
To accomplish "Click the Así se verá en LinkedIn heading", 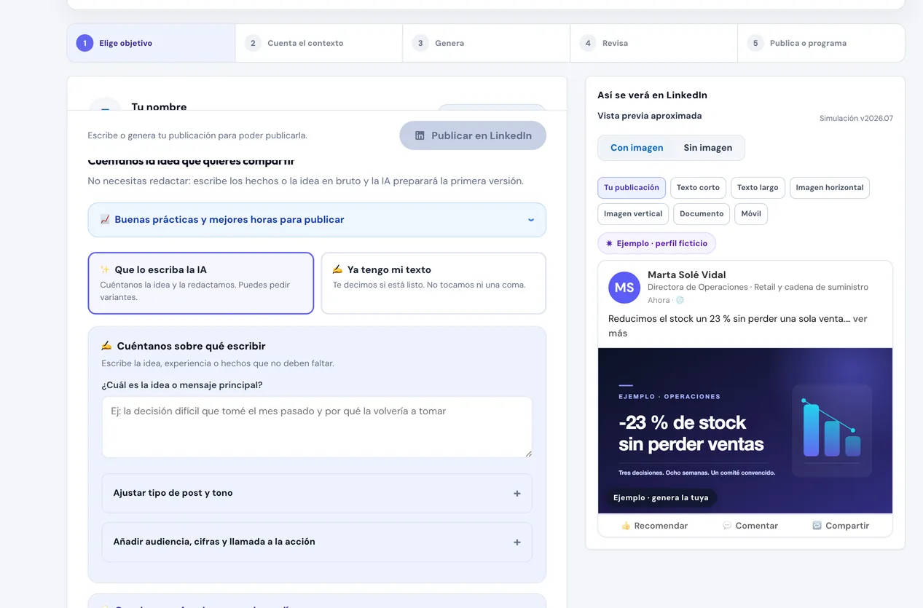I will pyautogui.click(x=652, y=95).
